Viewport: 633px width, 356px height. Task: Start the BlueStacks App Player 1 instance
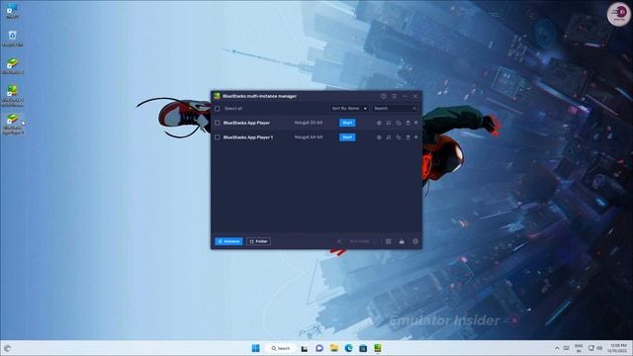point(347,137)
